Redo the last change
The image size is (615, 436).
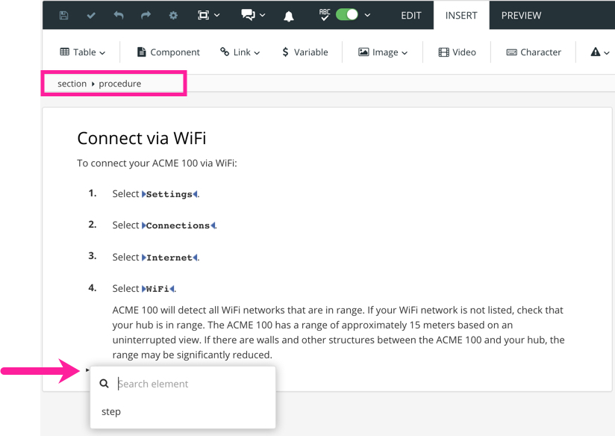tap(145, 15)
